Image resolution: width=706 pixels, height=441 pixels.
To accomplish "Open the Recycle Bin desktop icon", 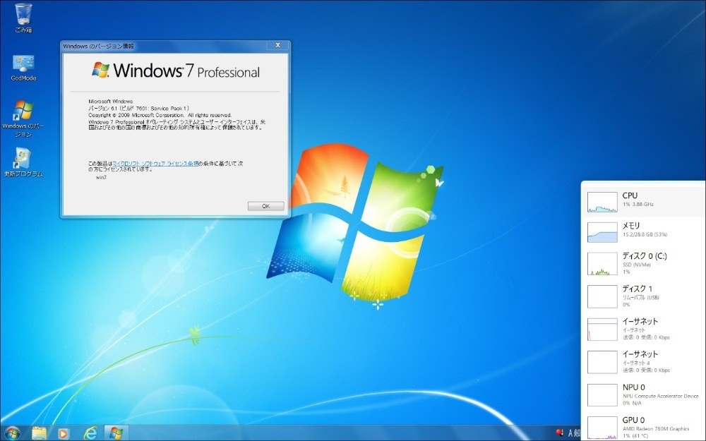I will [x=23, y=18].
